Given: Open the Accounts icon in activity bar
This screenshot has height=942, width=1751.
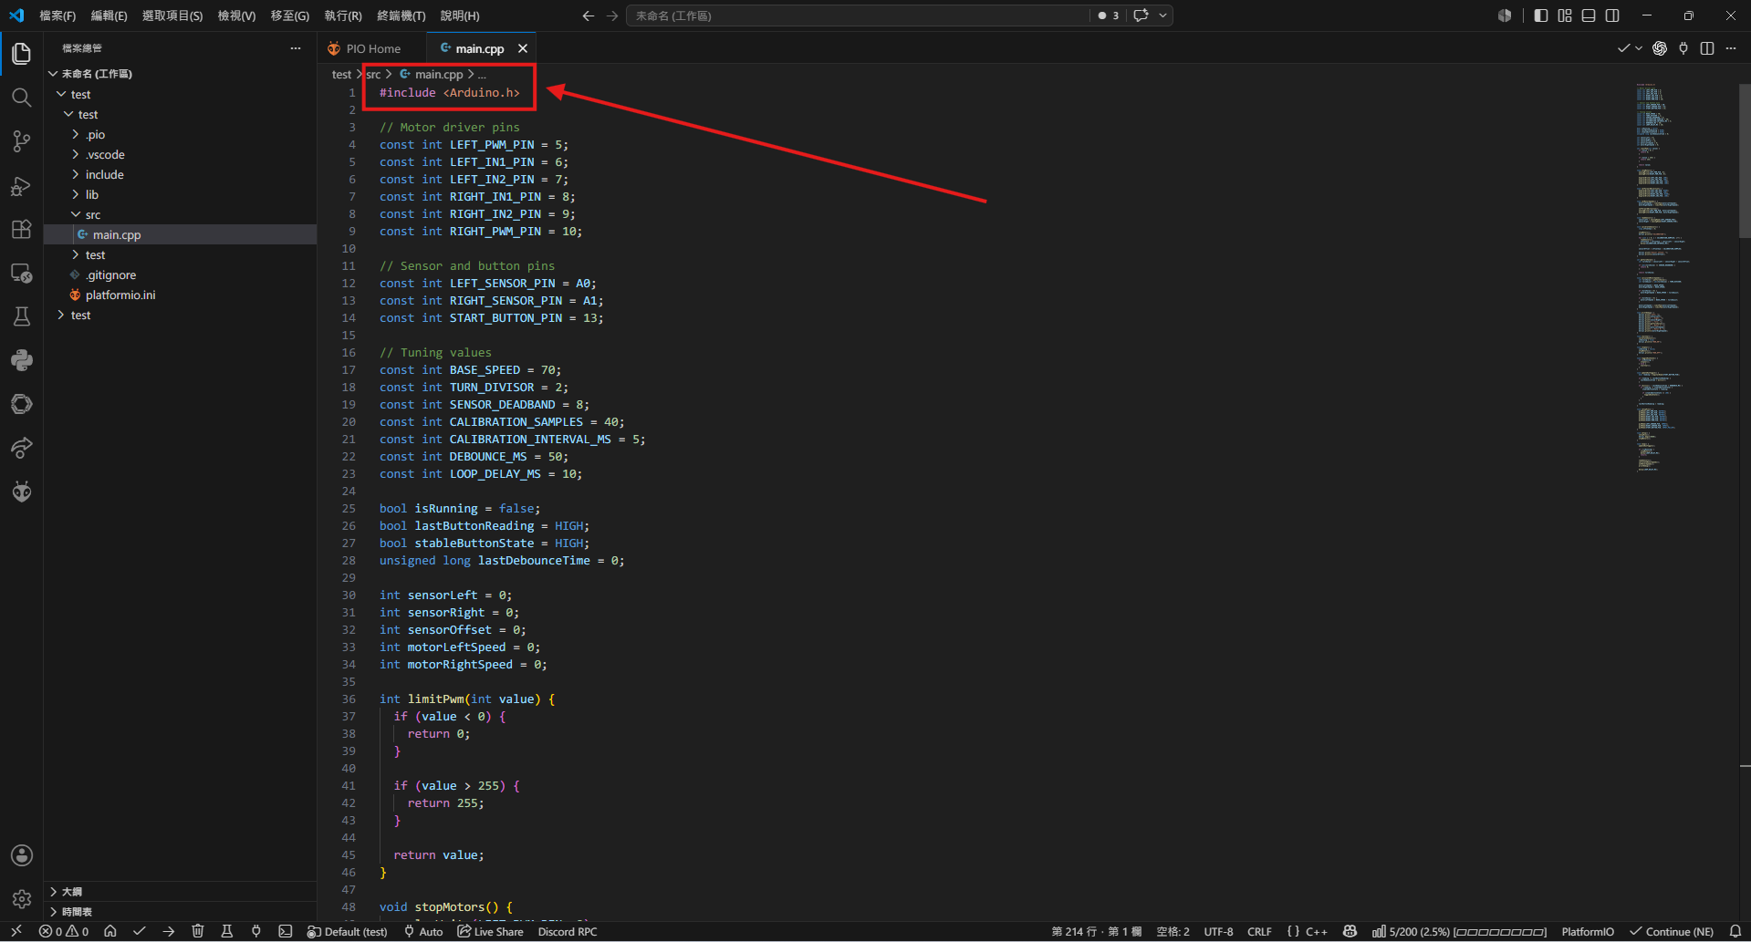Looking at the screenshot, I should pyautogui.click(x=22, y=855).
